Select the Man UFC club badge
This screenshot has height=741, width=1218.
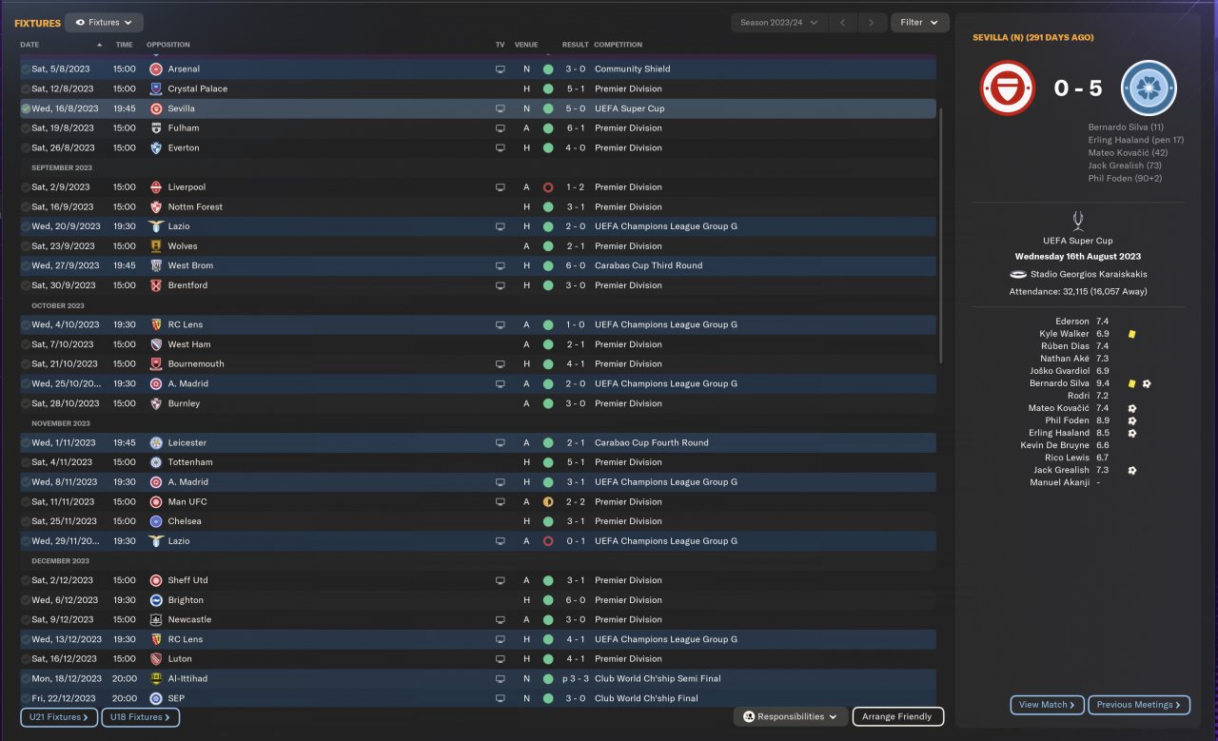coord(156,501)
